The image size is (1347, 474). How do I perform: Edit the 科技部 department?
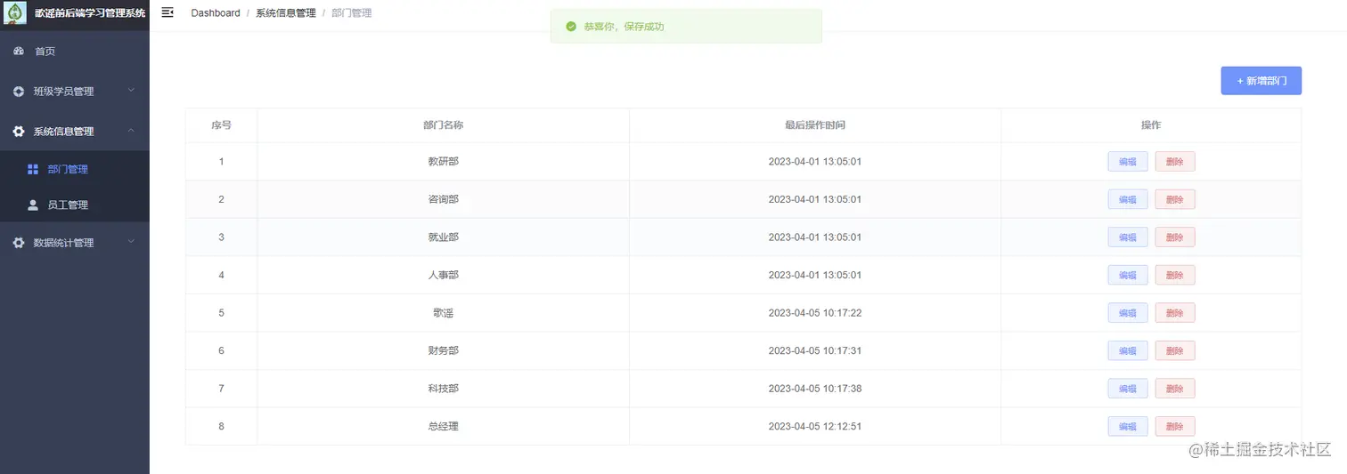point(1128,389)
